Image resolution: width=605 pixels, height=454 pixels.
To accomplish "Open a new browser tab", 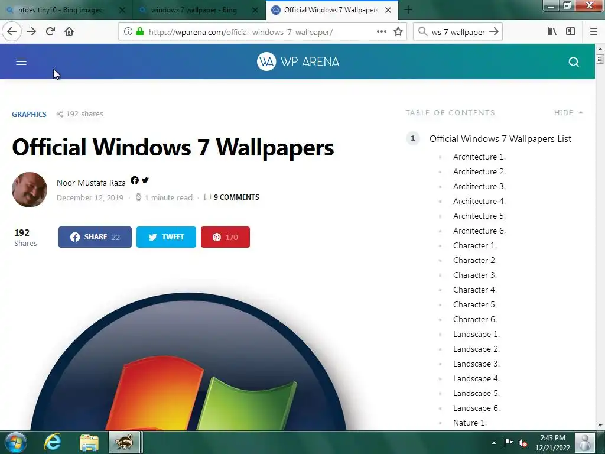I will click(408, 10).
